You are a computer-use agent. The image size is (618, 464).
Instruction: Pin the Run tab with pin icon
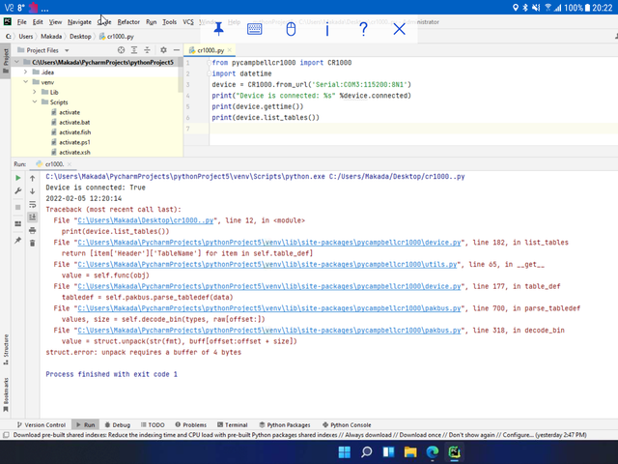click(x=17, y=241)
